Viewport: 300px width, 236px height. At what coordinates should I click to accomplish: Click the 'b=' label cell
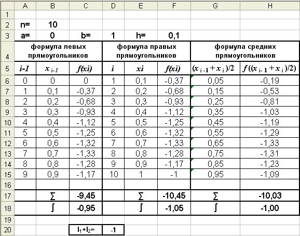pyautogui.click(x=86, y=35)
